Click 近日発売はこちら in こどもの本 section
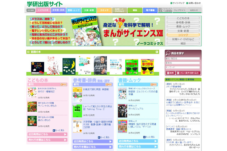 click(x=47, y=134)
